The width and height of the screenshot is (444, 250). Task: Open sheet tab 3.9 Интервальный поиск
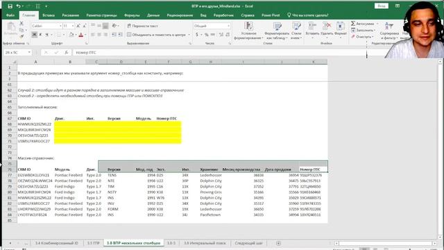tap(205, 243)
